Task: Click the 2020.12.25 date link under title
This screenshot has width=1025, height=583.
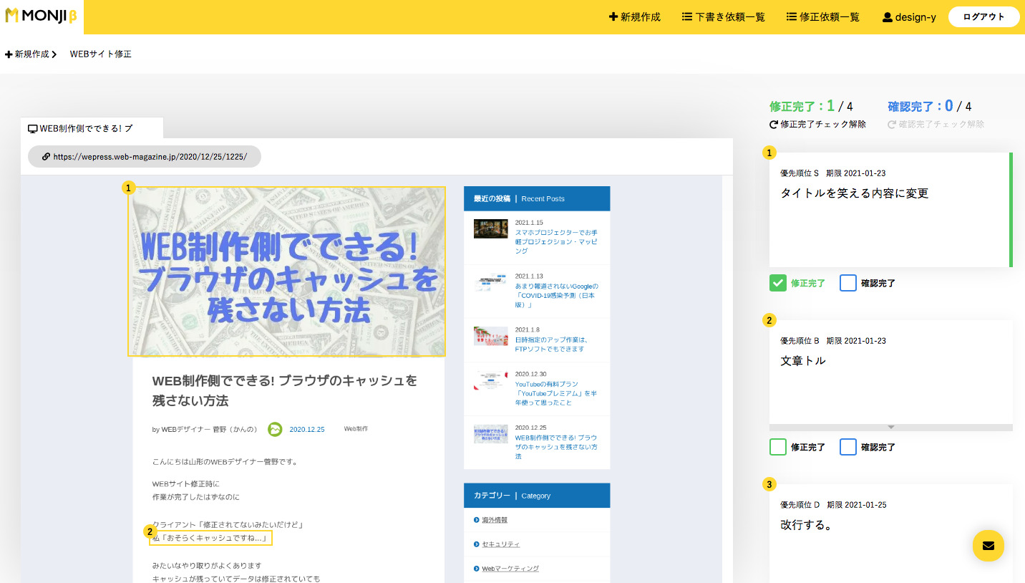Action: pos(307,430)
